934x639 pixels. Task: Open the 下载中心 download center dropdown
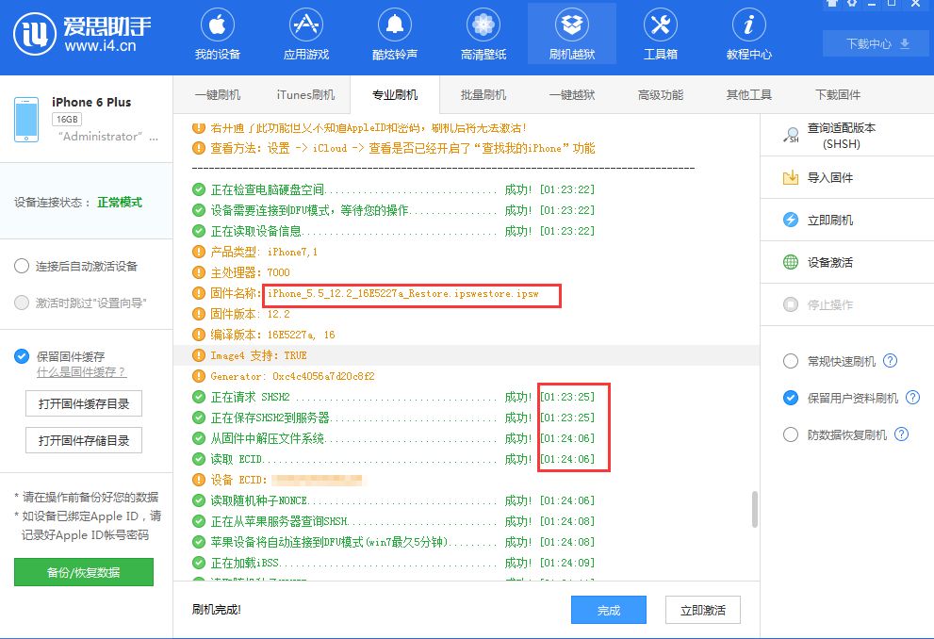[x=875, y=43]
